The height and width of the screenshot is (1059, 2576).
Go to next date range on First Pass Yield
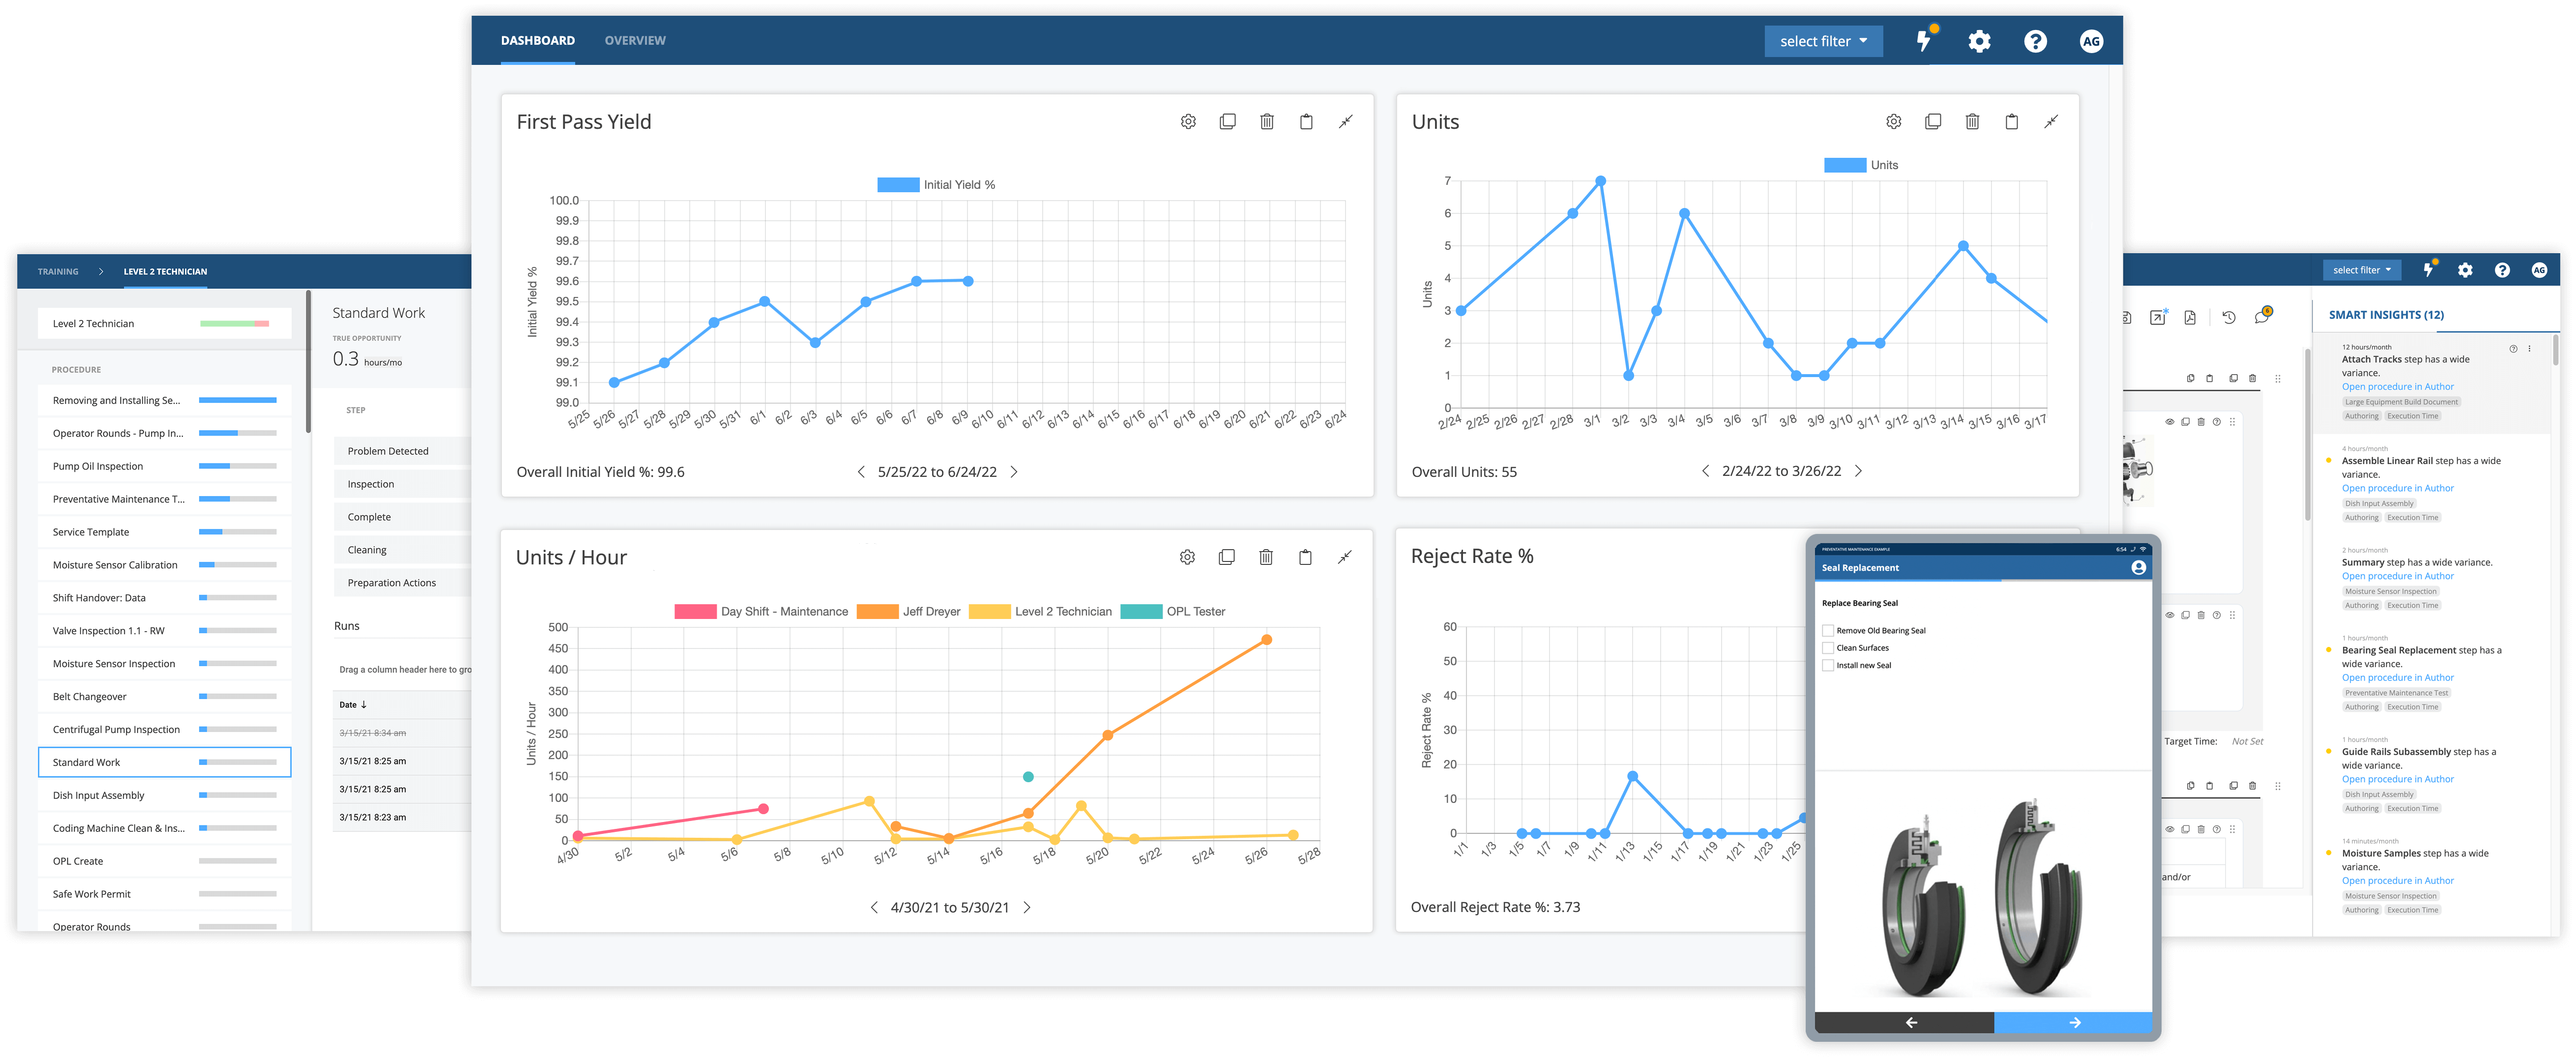[x=1014, y=472]
